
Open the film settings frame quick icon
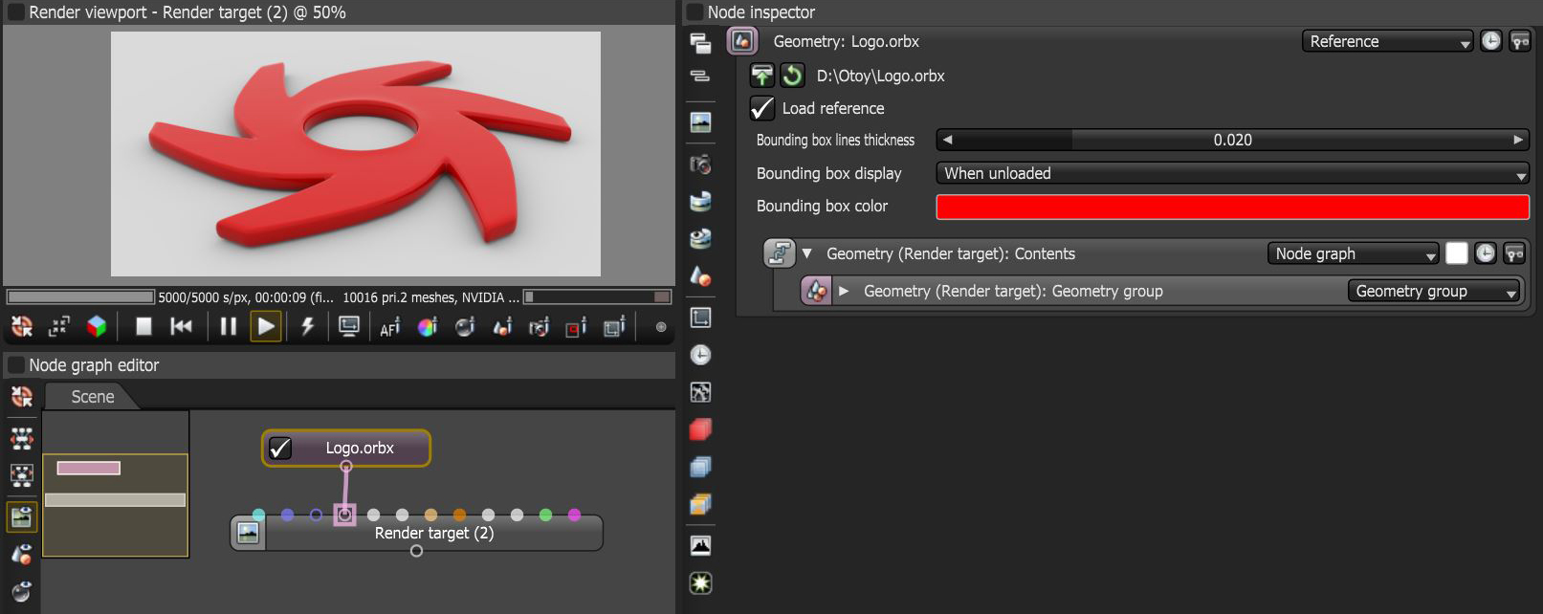700,317
